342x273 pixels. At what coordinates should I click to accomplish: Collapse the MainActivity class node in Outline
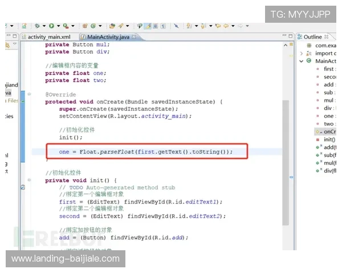301,61
